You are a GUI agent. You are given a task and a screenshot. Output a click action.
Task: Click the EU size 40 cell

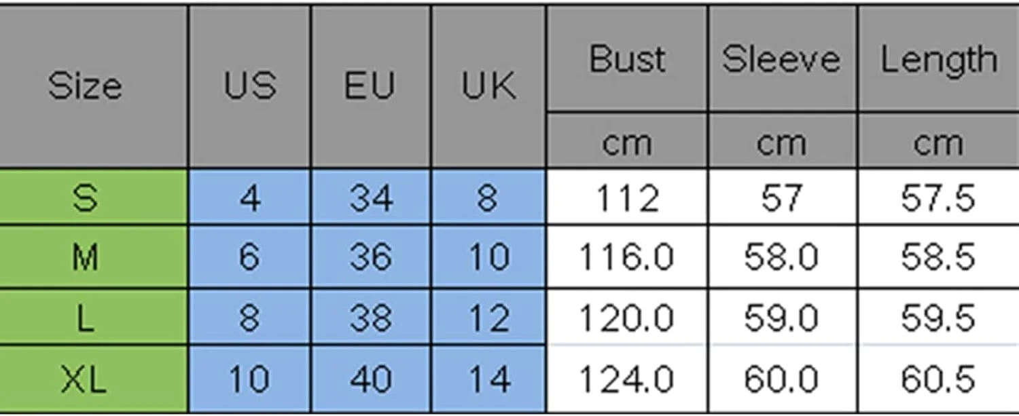[371, 379]
